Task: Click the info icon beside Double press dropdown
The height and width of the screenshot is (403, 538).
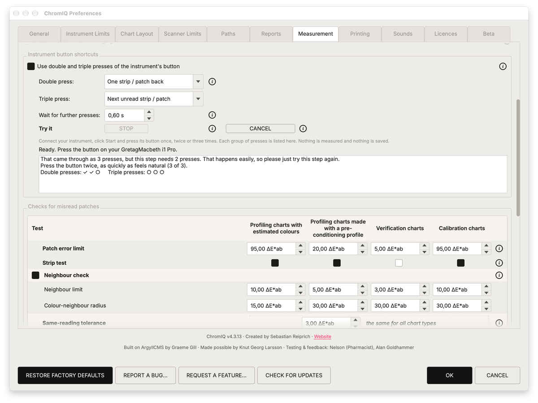Action: coord(213,82)
